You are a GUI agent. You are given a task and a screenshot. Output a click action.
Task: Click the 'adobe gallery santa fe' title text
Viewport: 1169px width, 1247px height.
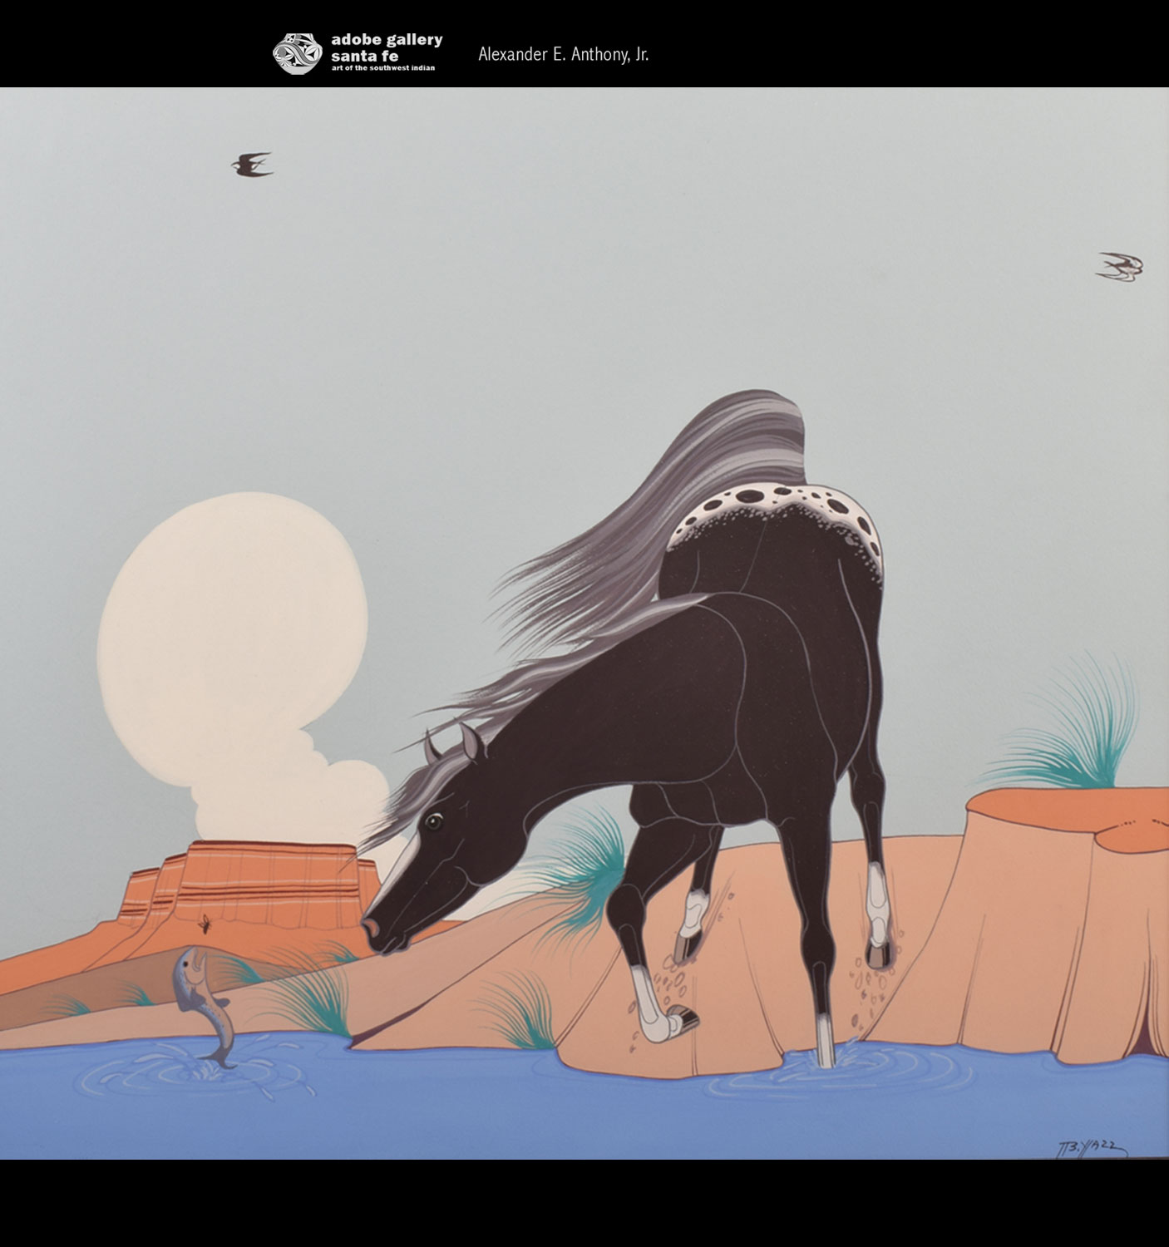coord(386,47)
